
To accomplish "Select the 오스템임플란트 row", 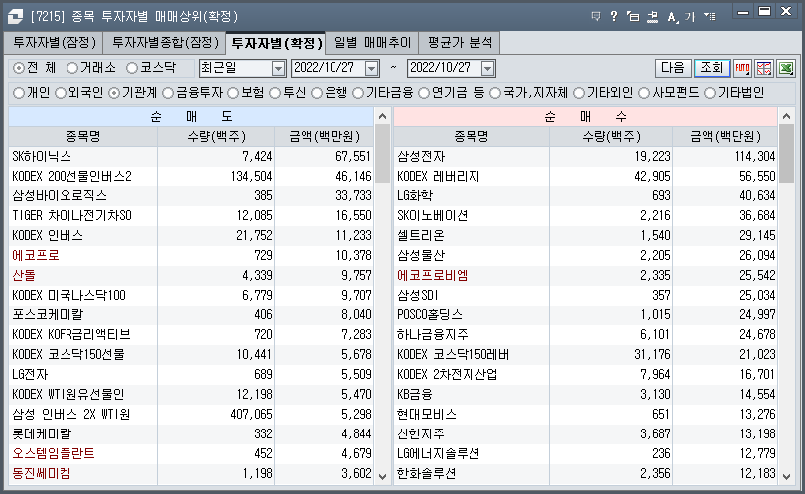I will point(191,453).
